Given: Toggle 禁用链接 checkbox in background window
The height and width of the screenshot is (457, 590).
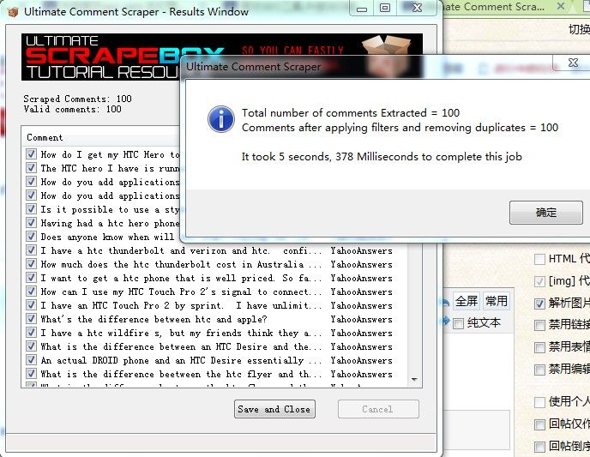Looking at the screenshot, I should tap(539, 325).
